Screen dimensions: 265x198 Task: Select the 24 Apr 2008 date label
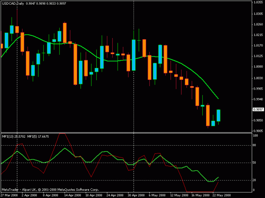(115, 195)
